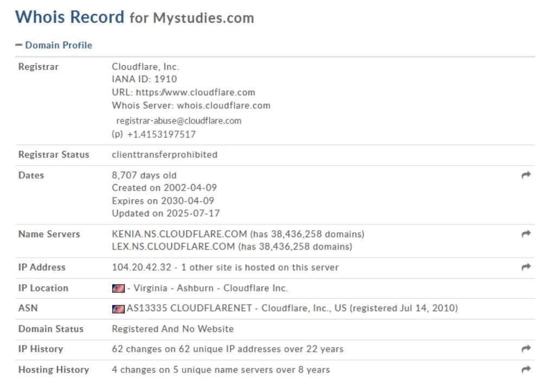
Task: Click the IP Address row label
Action: tap(42, 267)
